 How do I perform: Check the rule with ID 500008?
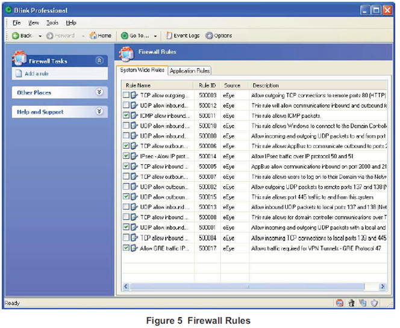point(126,217)
